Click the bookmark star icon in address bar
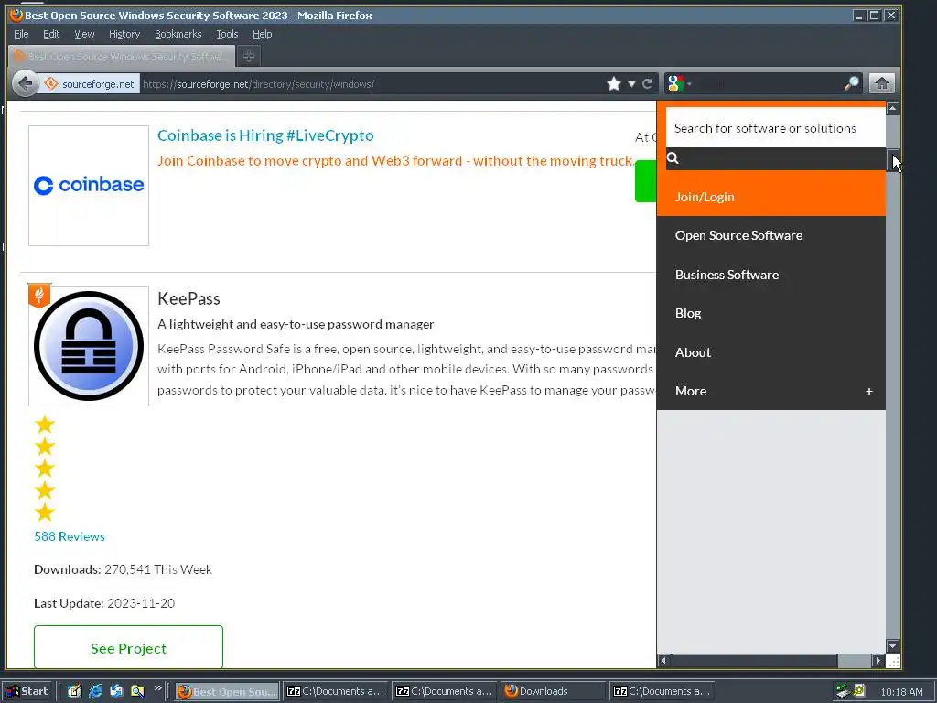 [x=614, y=83]
